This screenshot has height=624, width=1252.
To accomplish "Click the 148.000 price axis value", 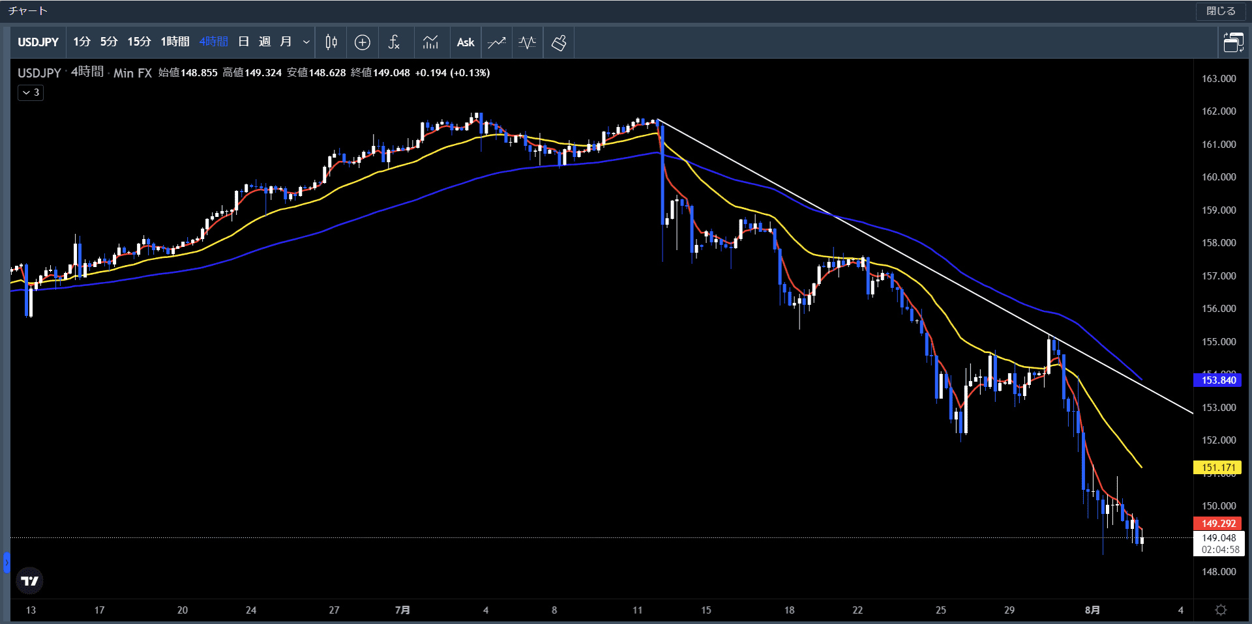I will click(1219, 572).
